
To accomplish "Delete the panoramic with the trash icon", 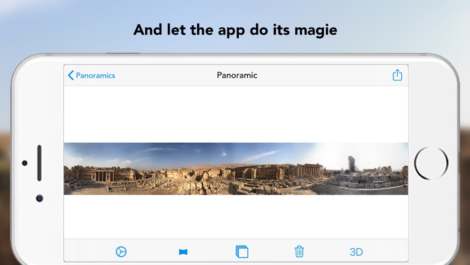I will pyautogui.click(x=299, y=251).
